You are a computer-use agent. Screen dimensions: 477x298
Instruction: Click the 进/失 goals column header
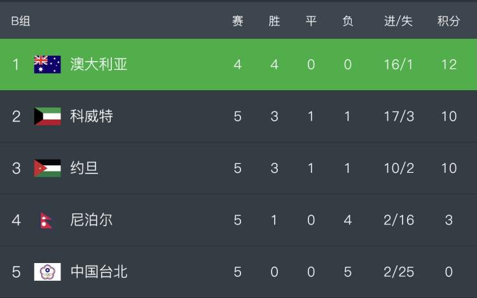click(398, 21)
